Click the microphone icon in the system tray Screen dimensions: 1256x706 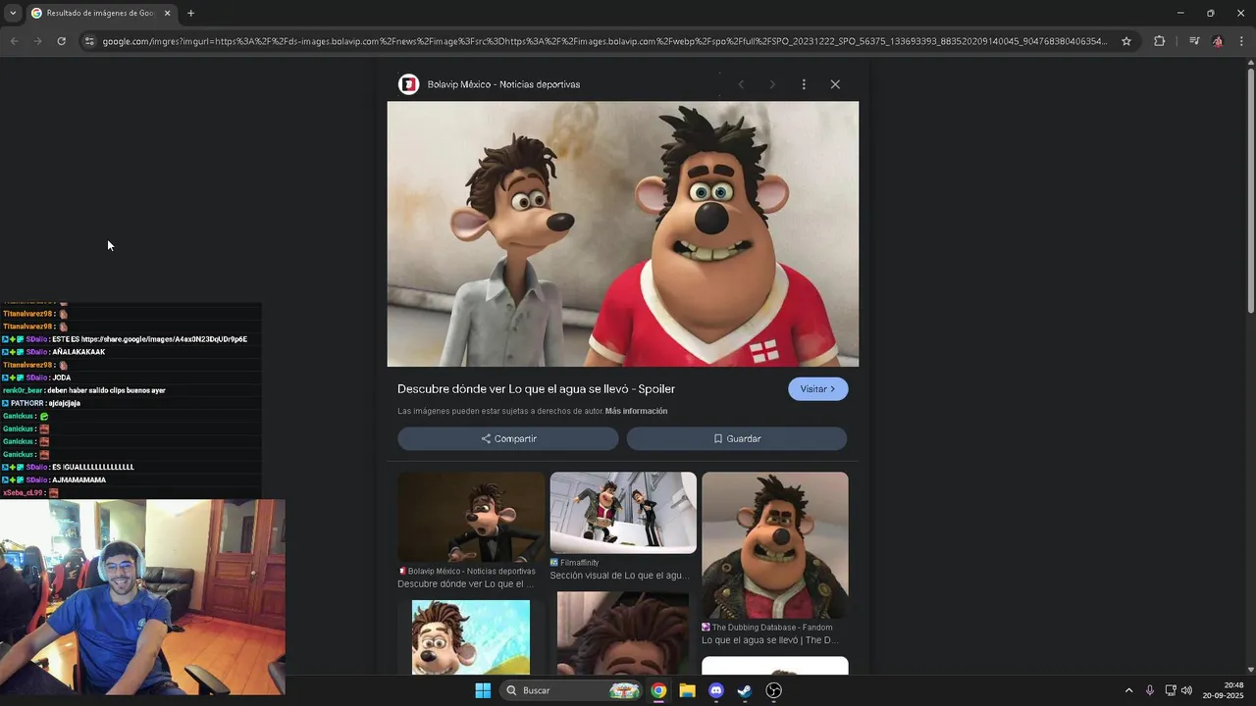1149,690
